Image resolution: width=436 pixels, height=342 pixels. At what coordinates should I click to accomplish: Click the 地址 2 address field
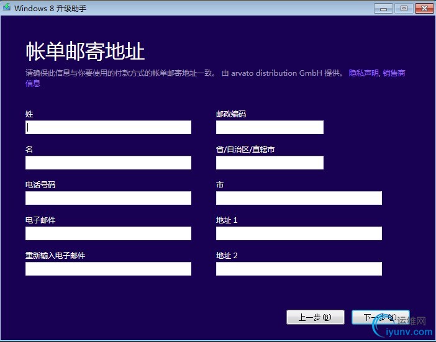pos(299,269)
